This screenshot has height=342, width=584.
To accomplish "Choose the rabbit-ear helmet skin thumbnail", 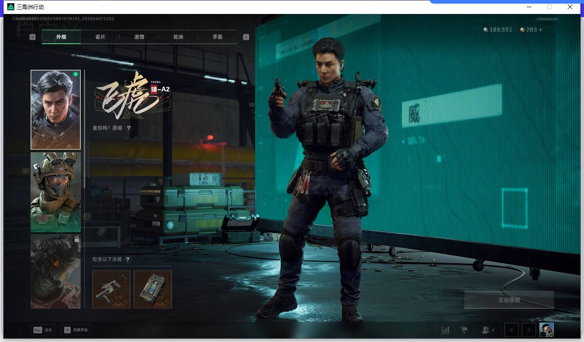I will [55, 192].
